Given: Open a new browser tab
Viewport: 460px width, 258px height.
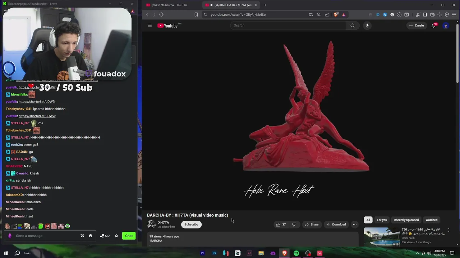Looking at the screenshot, I should coord(265,5).
